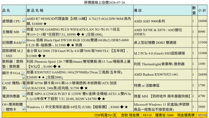Click the blue 85310 discounted price

pyautogui.click(x=203, y=115)
